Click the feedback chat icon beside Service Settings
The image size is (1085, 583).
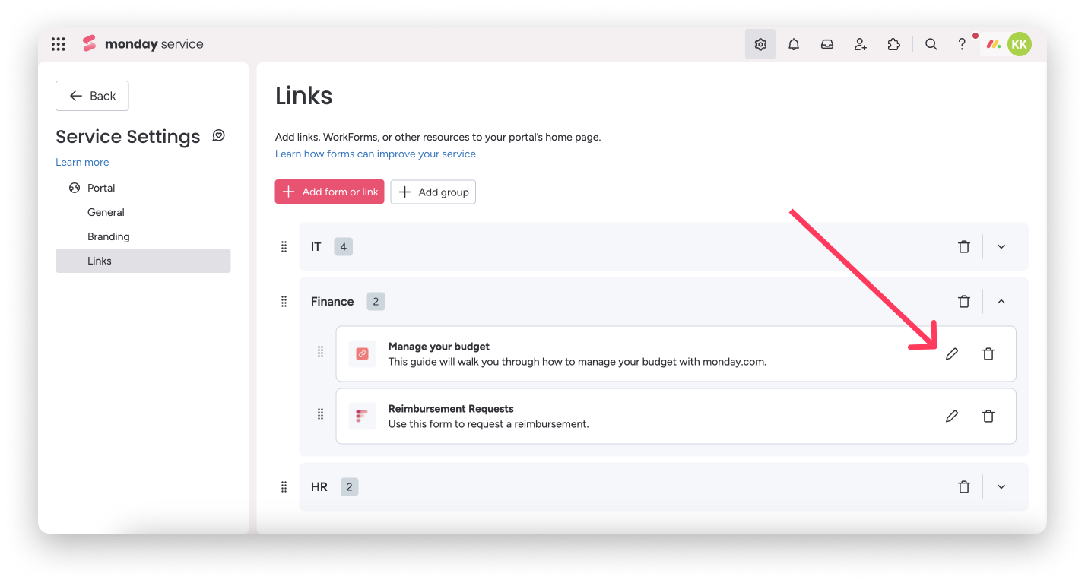(x=219, y=135)
